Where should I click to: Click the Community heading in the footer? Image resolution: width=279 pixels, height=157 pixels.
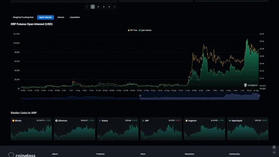234,154
